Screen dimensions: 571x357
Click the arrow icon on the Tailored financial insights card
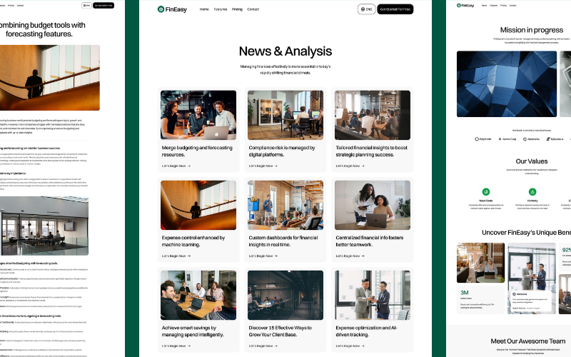pos(363,166)
